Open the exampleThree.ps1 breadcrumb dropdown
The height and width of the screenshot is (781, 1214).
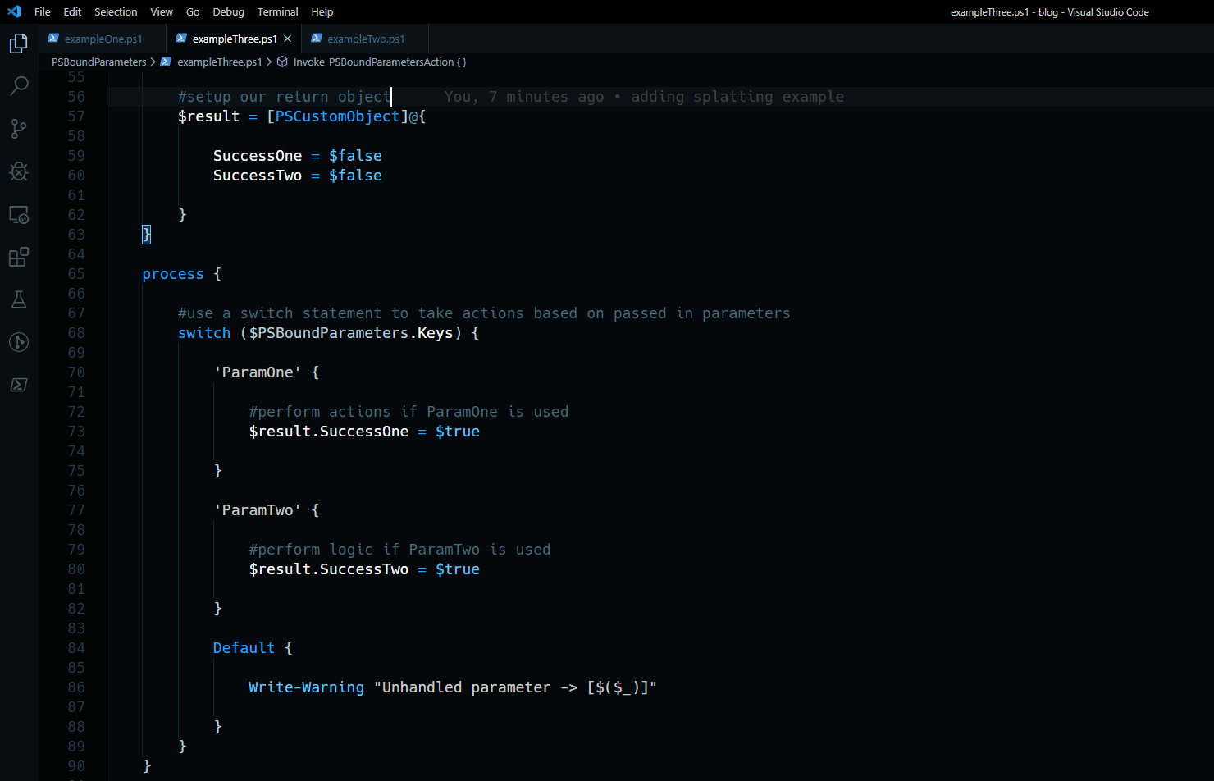[219, 62]
